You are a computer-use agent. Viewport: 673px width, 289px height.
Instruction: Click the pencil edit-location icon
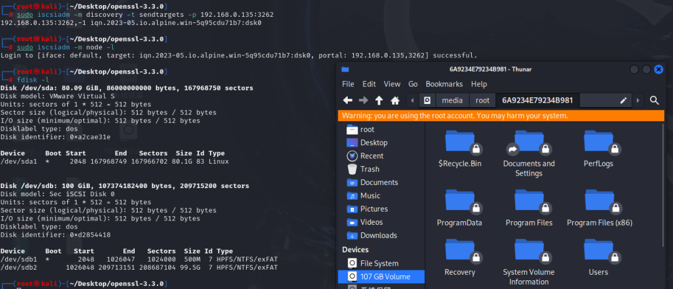click(624, 100)
